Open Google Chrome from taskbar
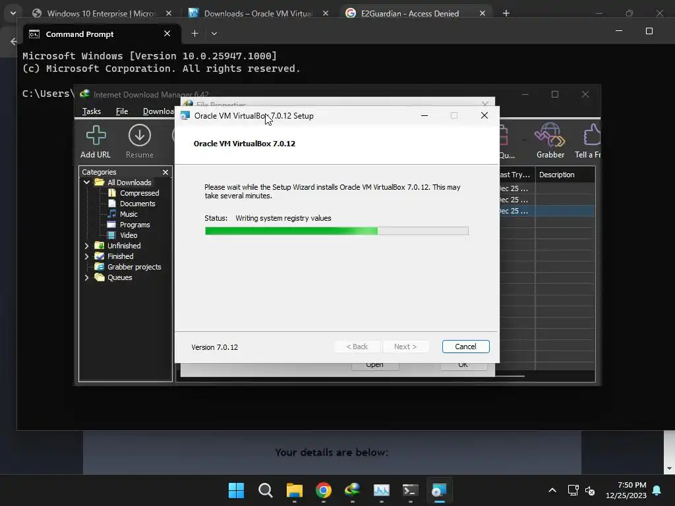The image size is (675, 506). (x=323, y=490)
